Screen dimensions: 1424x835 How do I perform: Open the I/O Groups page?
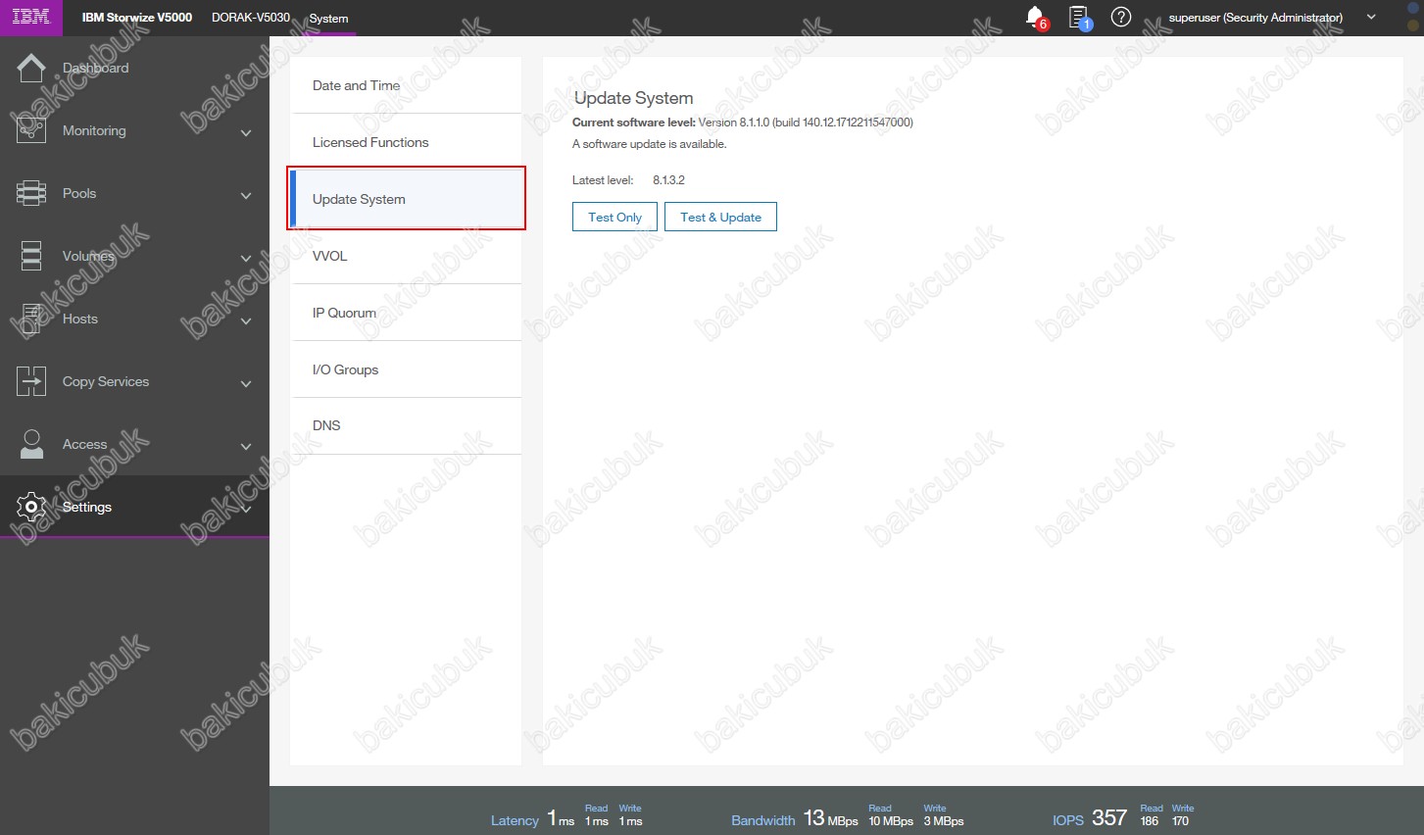[x=406, y=369]
